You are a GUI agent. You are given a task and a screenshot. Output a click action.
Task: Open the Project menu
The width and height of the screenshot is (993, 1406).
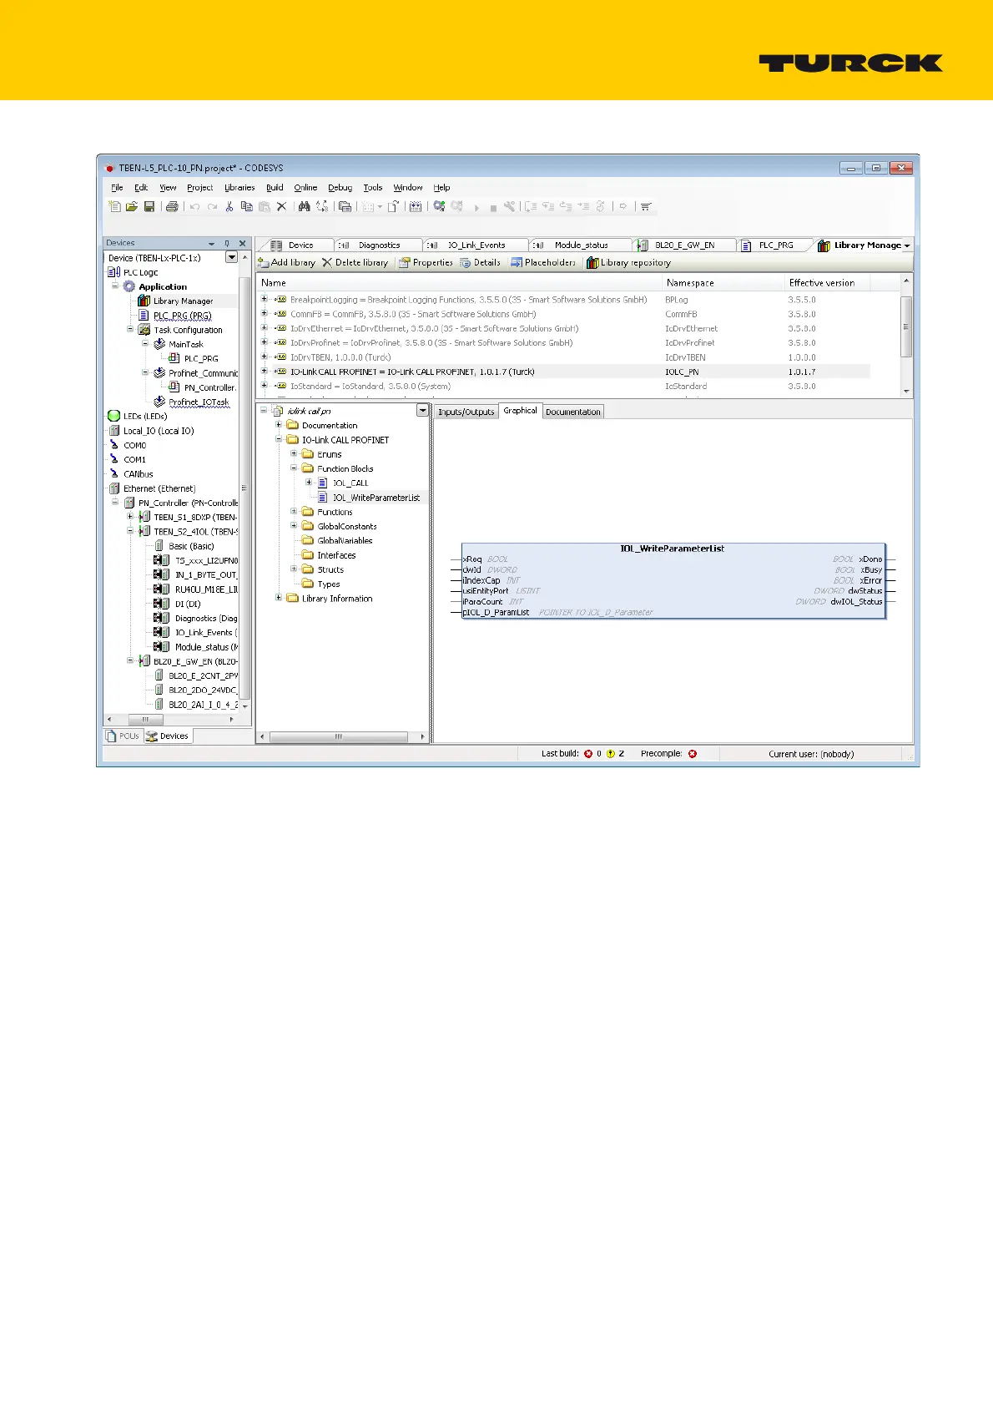(x=199, y=187)
